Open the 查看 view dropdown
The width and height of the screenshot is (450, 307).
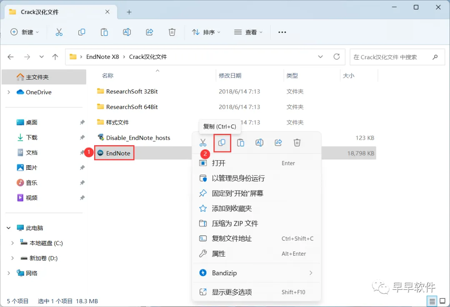tap(248, 32)
